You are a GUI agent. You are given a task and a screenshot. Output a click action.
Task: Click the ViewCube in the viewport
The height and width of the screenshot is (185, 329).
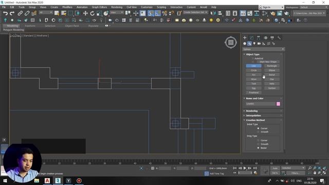(x=231, y=43)
